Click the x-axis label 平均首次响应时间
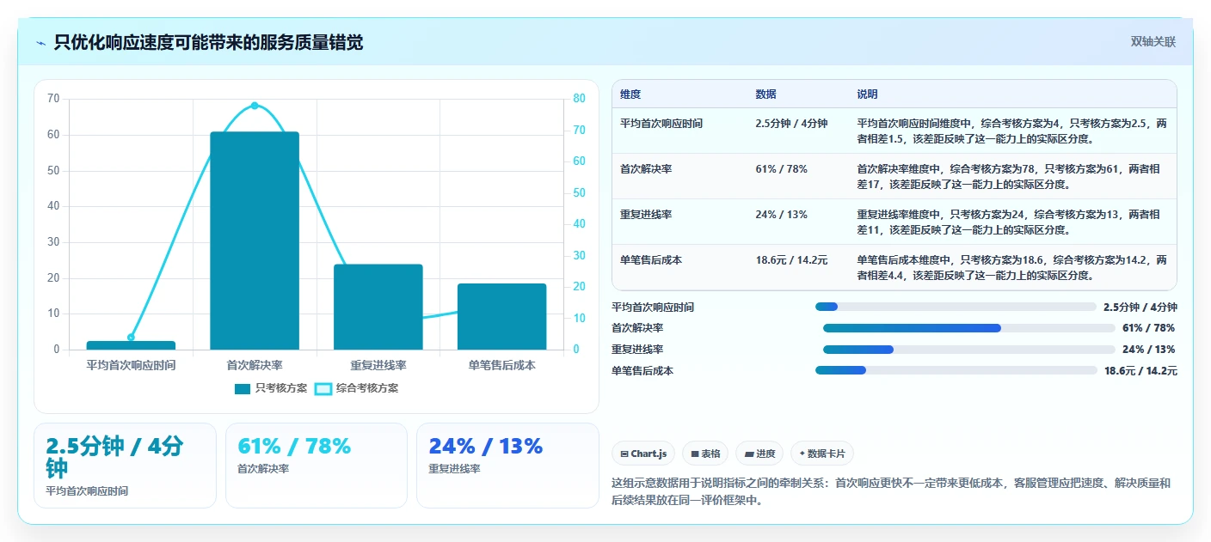 point(131,365)
